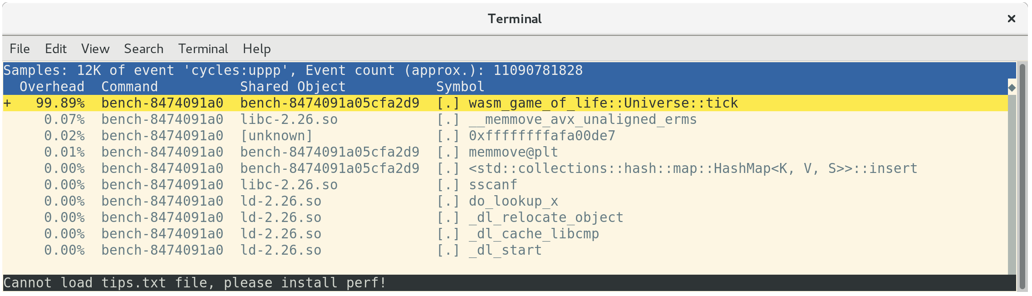Image resolution: width=1032 pixels, height=296 pixels.
Task: Expand the Universe::tick row plus sign
Action: point(7,104)
